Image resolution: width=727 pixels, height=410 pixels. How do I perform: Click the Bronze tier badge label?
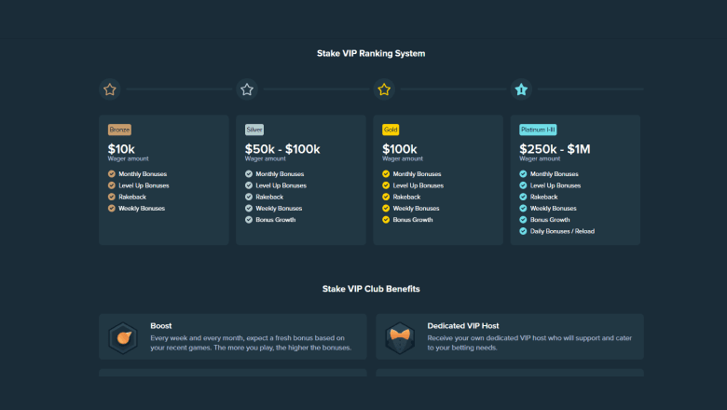119,130
